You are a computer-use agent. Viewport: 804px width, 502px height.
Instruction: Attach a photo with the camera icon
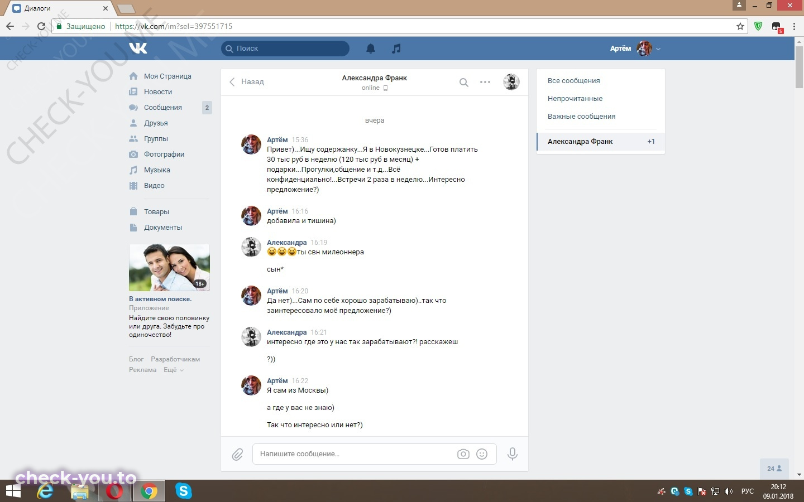coord(463,454)
